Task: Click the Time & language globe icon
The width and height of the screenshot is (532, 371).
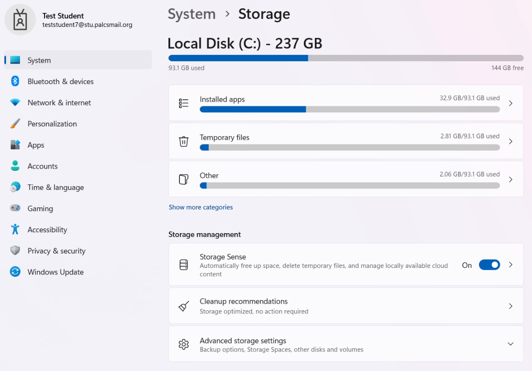Action: tap(15, 187)
